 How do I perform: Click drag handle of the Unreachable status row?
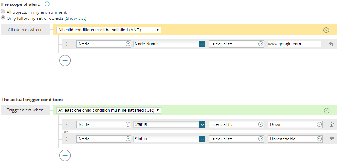pyautogui.click(x=67, y=139)
